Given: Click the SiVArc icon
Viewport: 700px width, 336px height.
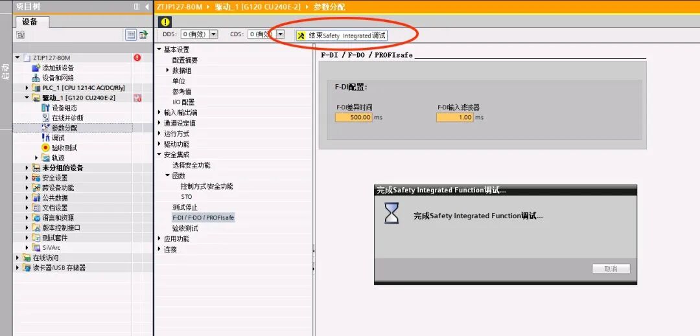Looking at the screenshot, I should [36, 247].
